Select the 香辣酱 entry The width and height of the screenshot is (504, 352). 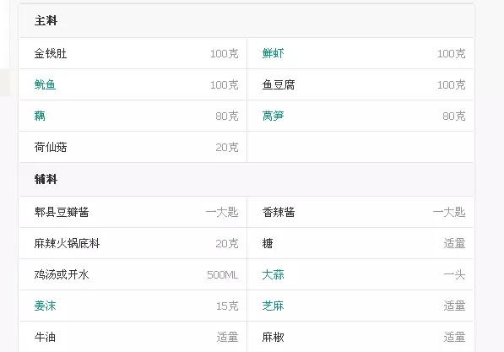(278, 212)
